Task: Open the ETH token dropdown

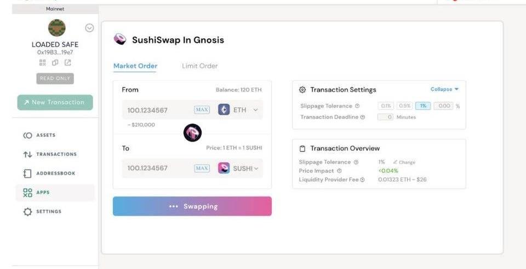Action: click(238, 110)
